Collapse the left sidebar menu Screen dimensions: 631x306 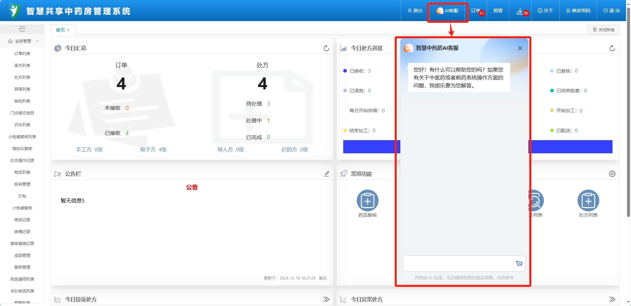[x=22, y=29]
